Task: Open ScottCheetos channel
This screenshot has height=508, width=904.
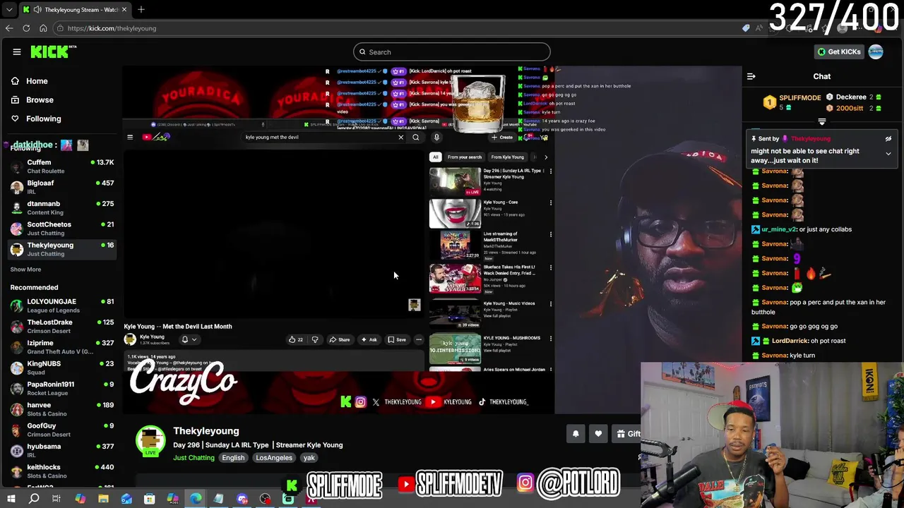Action: tap(61, 229)
